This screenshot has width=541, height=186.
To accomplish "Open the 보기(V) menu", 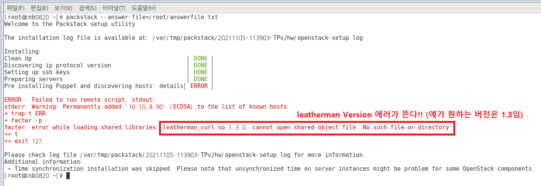I will tap(63, 8).
